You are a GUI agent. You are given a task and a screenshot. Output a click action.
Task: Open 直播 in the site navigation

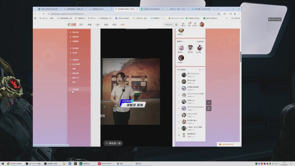point(89,25)
